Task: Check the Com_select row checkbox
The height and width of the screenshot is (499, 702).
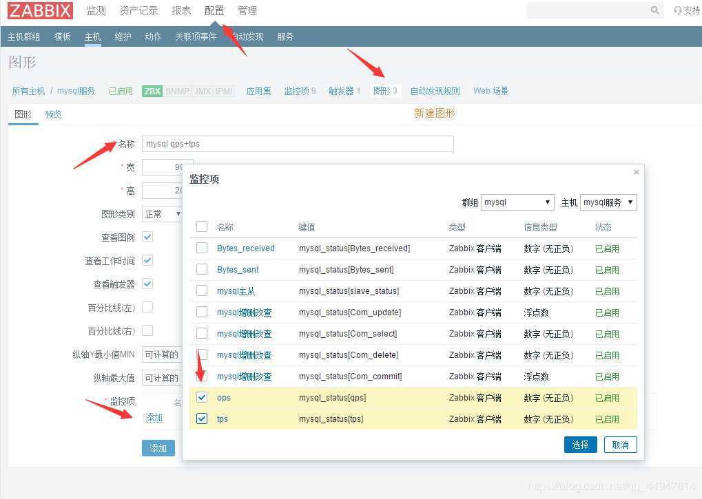Action: click(202, 333)
